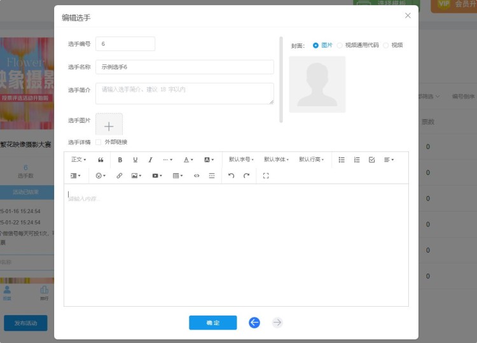Choose the 视频通用代码 cover option
This screenshot has height=343, width=477.
click(340, 45)
